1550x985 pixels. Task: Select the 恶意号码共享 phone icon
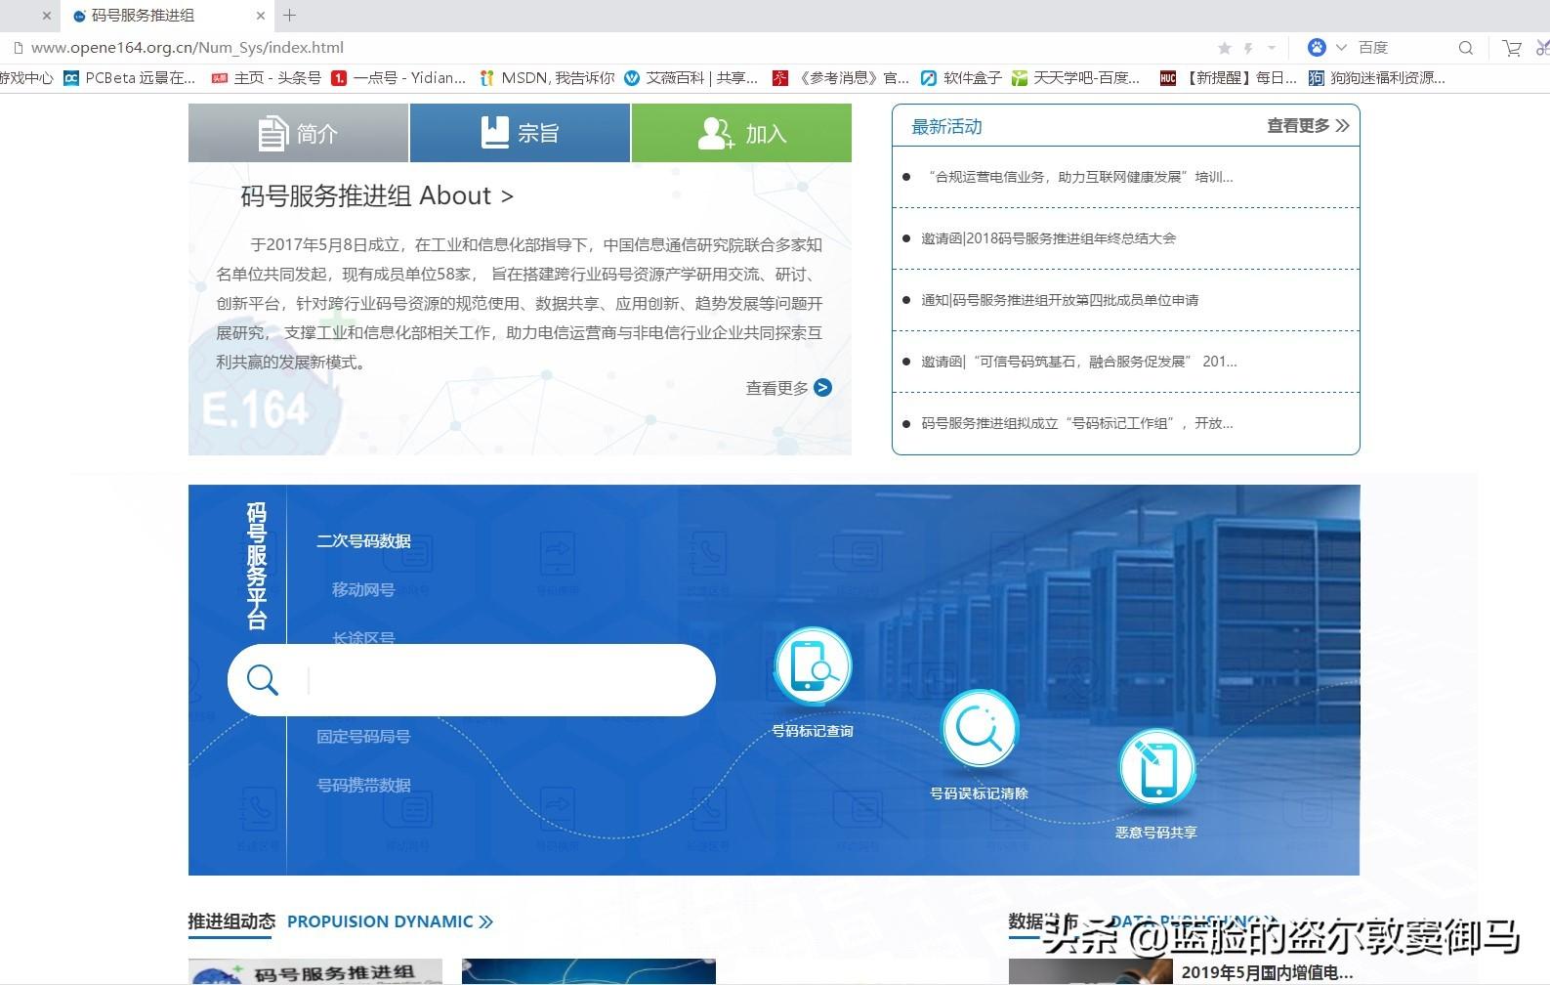pos(1156,768)
